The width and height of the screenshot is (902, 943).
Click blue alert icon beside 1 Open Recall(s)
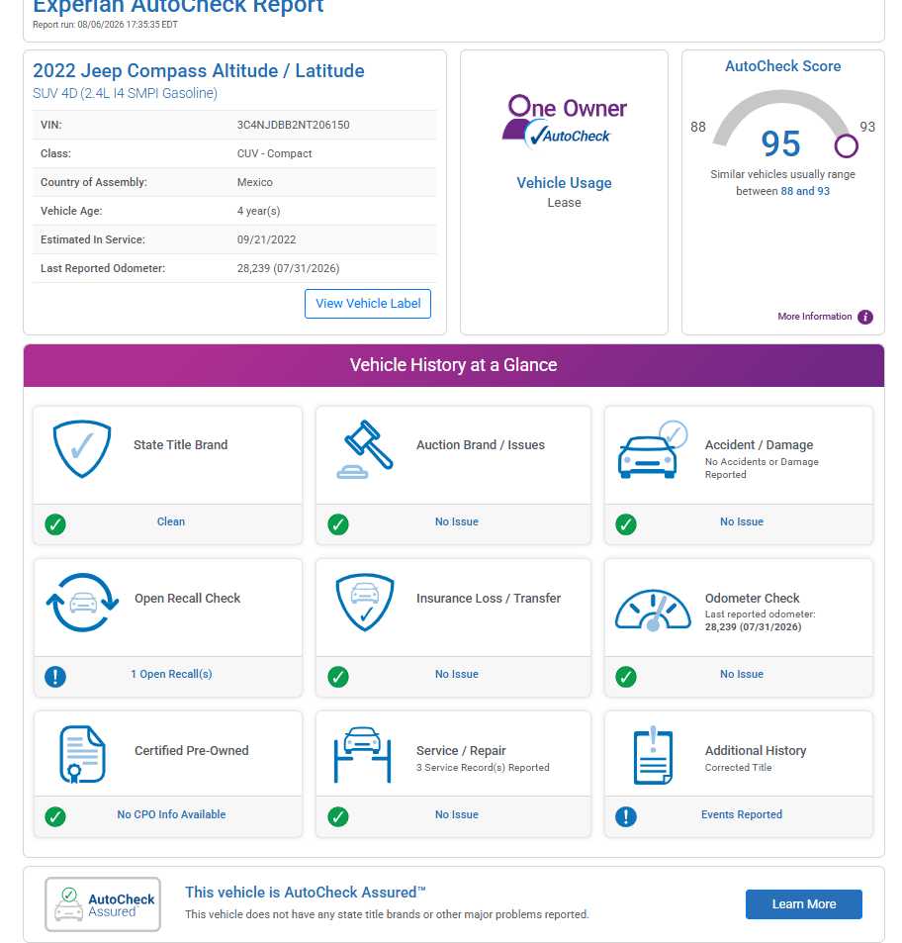(x=55, y=677)
